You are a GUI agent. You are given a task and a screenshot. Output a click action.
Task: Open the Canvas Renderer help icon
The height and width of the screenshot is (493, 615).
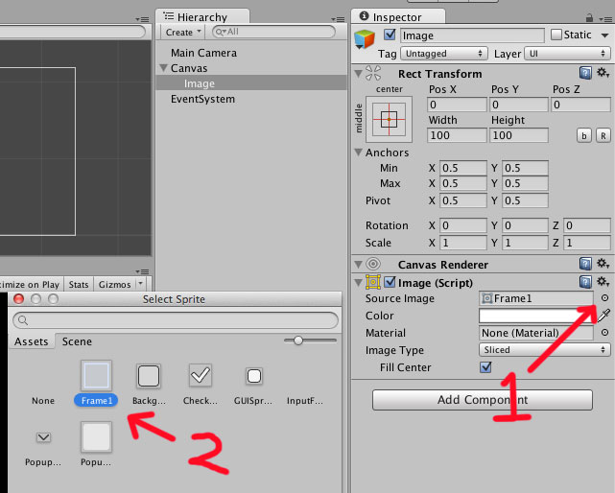[585, 264]
